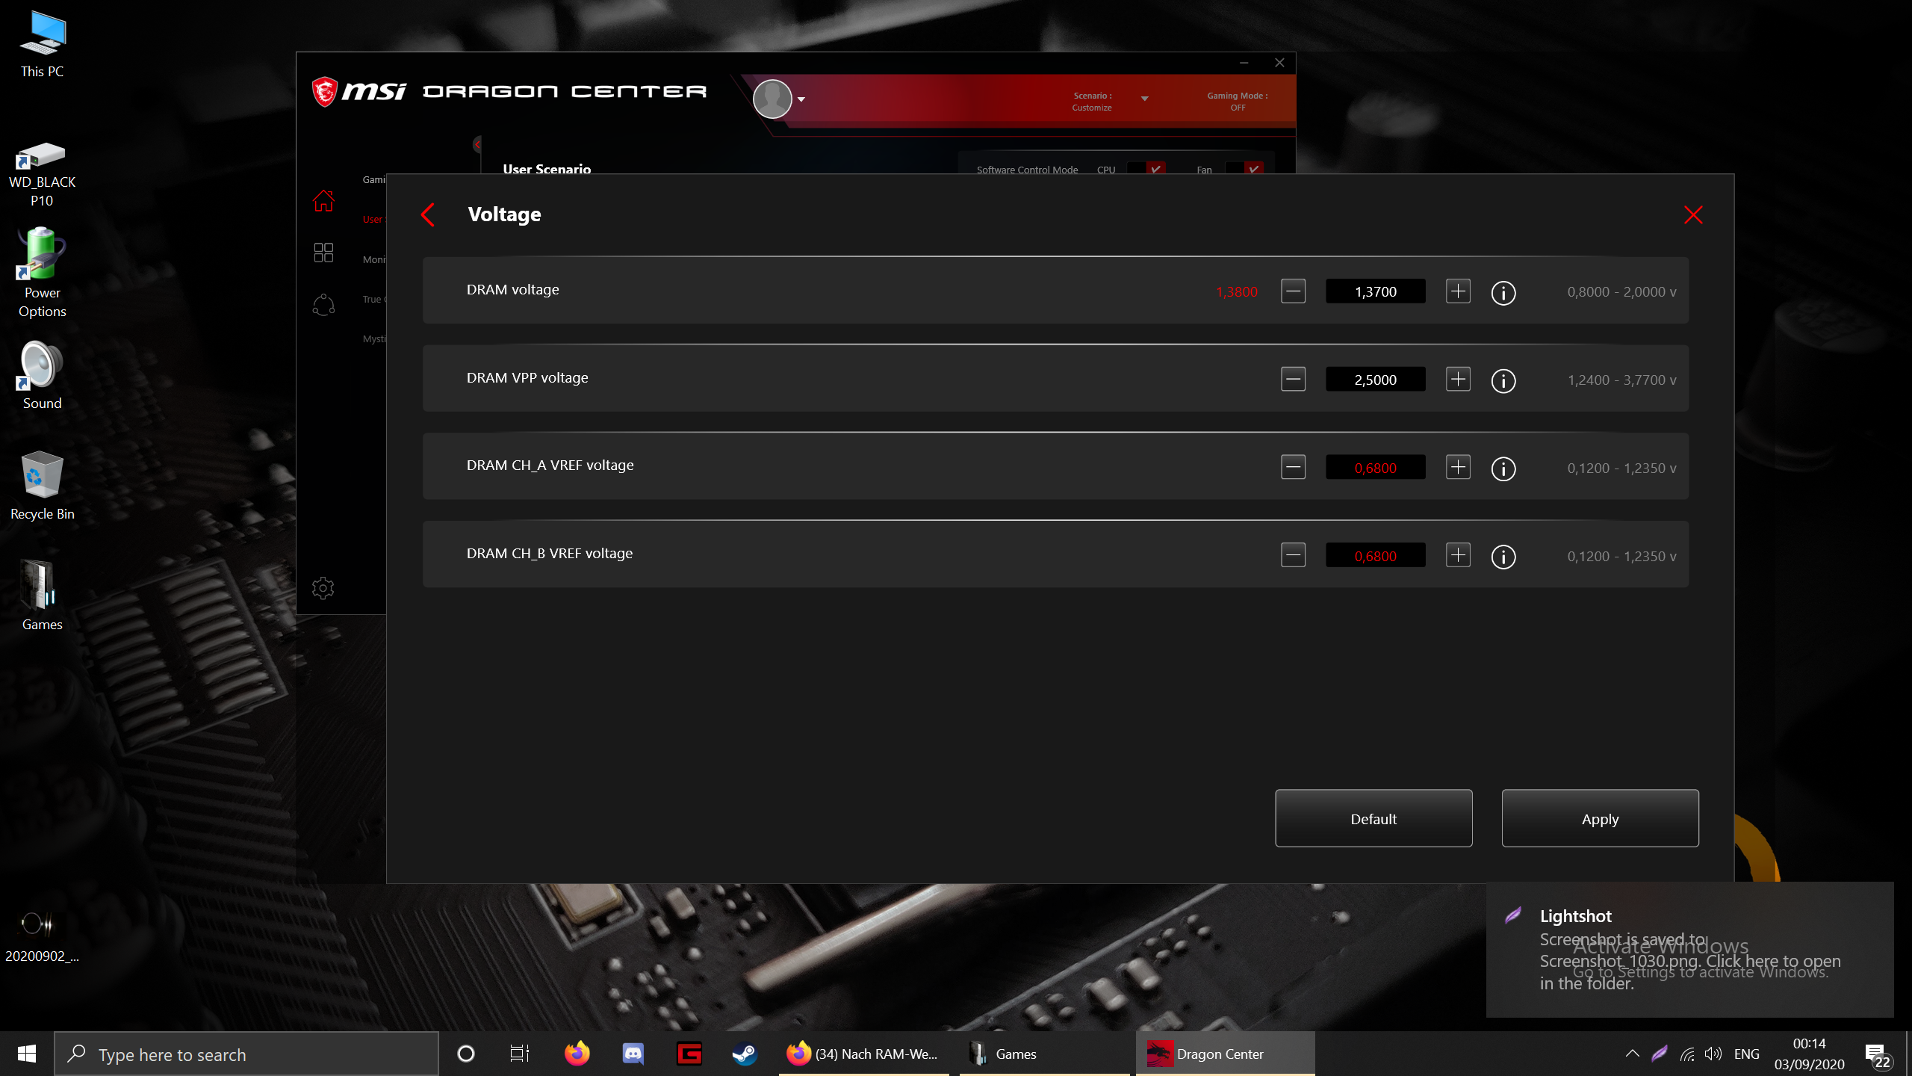
Task: Apply the voltage settings
Action: click(1600, 818)
